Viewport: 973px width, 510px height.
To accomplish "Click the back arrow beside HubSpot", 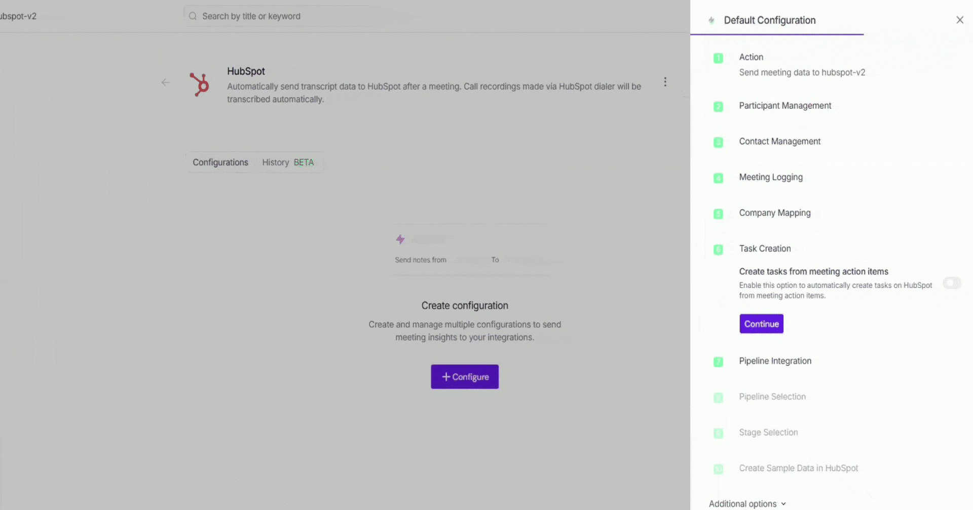I will (x=166, y=82).
